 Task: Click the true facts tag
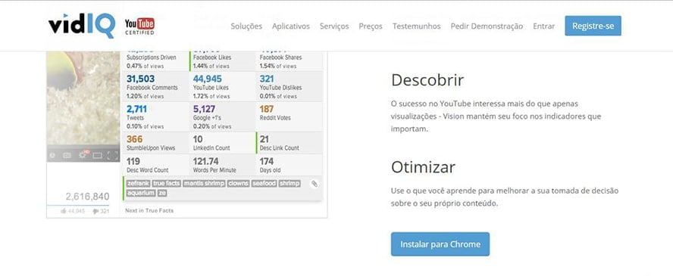coord(167,184)
